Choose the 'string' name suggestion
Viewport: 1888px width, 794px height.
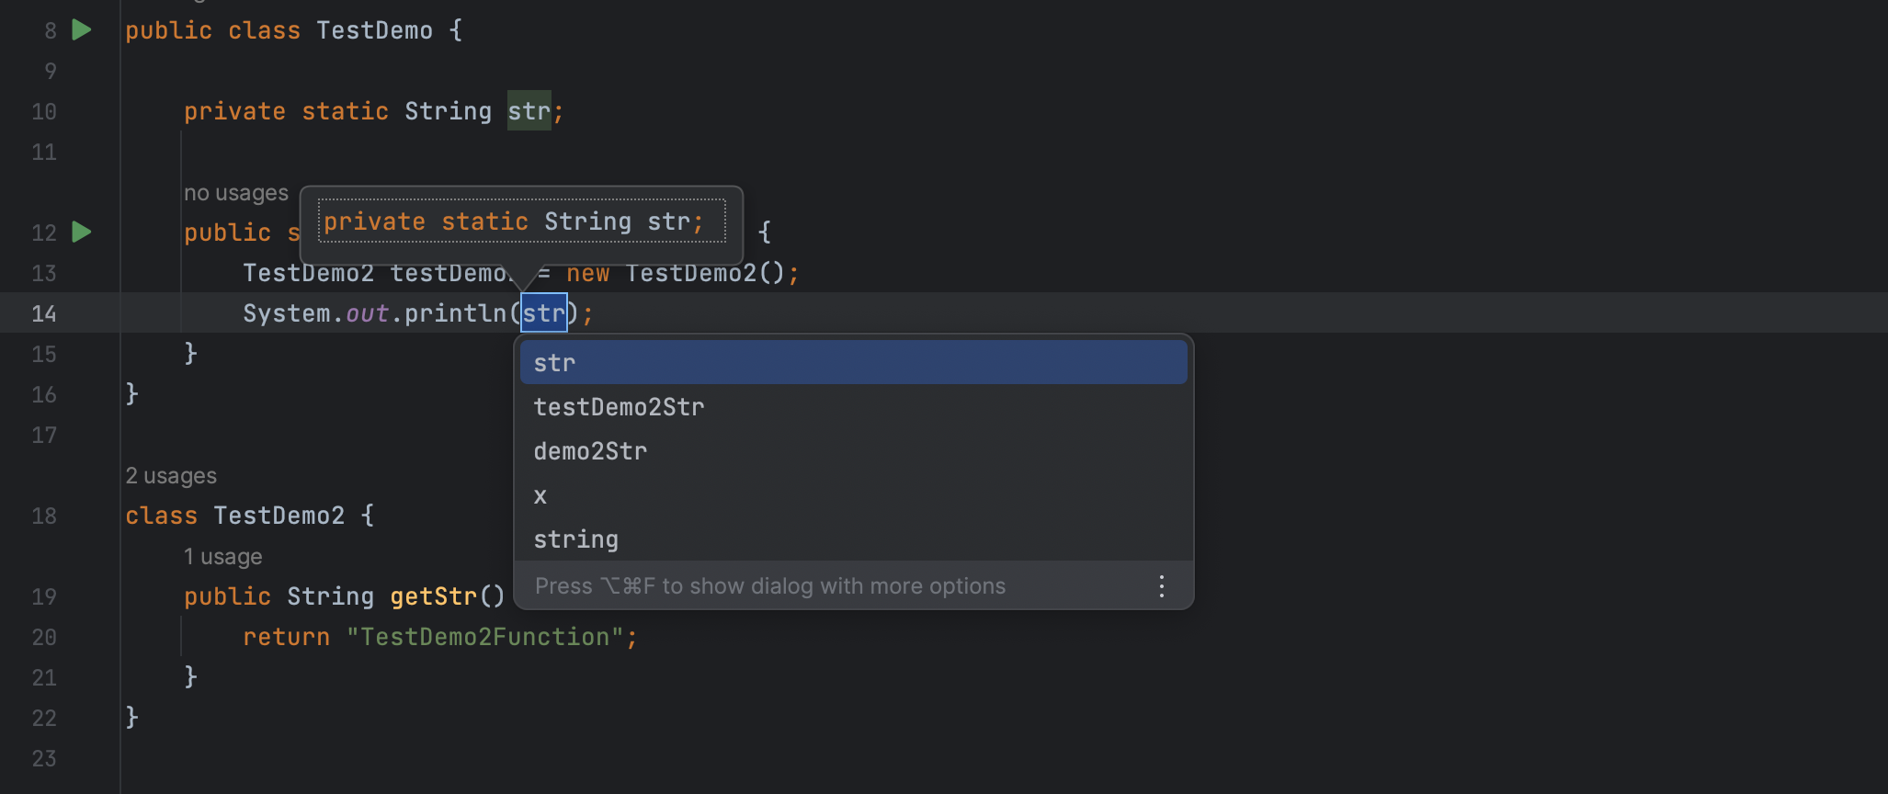pyautogui.click(x=575, y=539)
